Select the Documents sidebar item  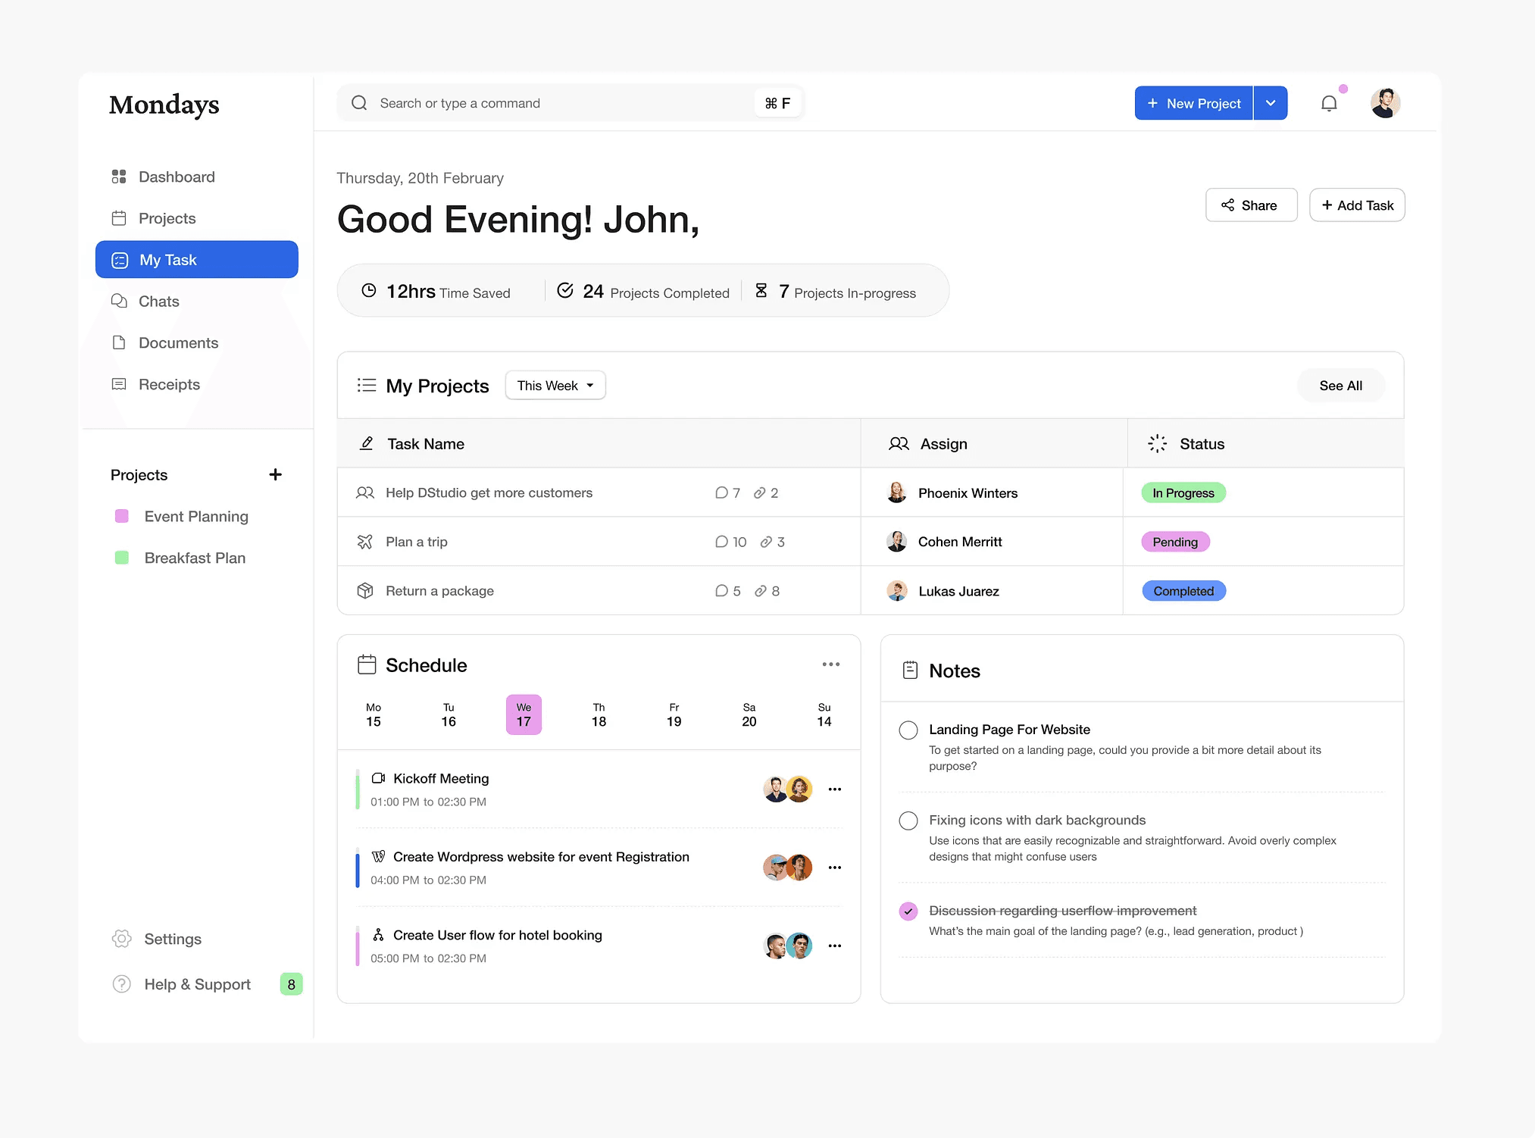[x=177, y=342]
